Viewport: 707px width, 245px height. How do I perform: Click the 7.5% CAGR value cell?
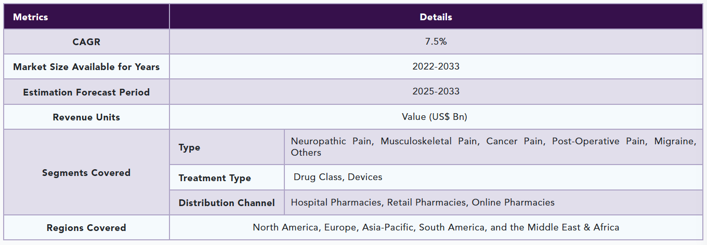(436, 42)
